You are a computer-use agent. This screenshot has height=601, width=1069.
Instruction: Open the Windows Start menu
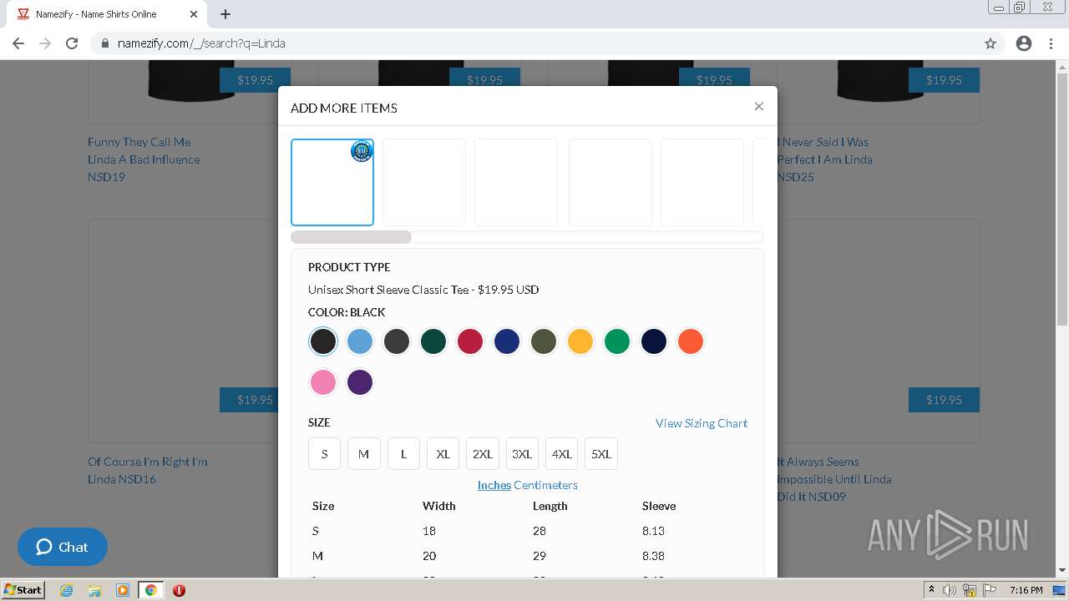coord(23,589)
